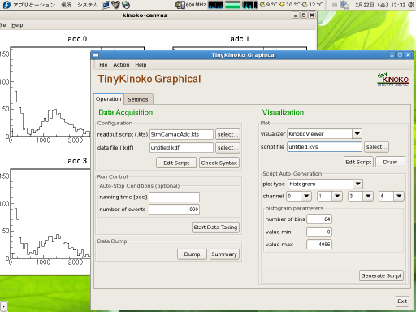This screenshot has width=416, height=312.
Task: Click the TinyKinoko Graphical logo
Action: tap(393, 79)
